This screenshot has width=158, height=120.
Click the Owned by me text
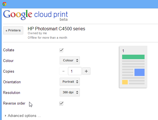click(x=37, y=33)
